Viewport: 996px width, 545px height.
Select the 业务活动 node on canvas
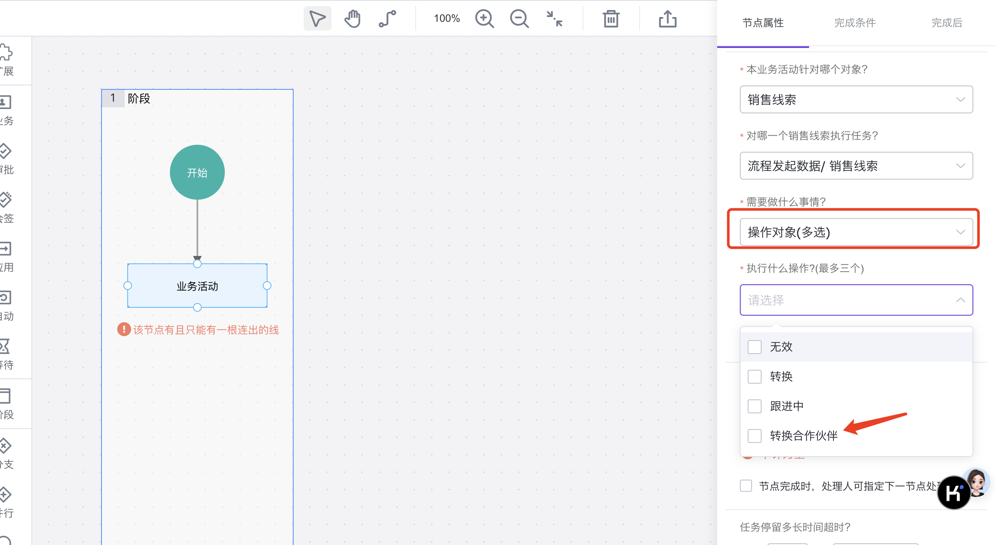click(197, 286)
